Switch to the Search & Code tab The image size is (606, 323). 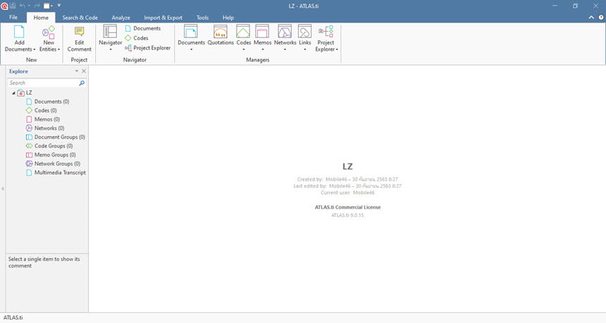tap(80, 18)
